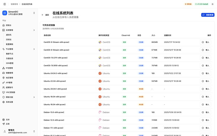The width and height of the screenshot is (217, 136).
Task: Open the 反馈 paper plane icon
Action: 4,124
